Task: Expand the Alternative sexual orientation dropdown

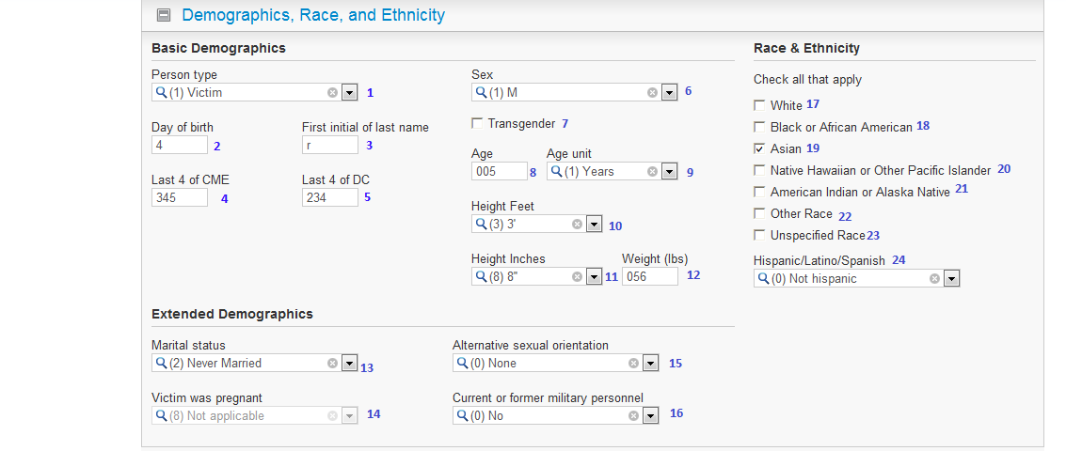Action: 650,364
